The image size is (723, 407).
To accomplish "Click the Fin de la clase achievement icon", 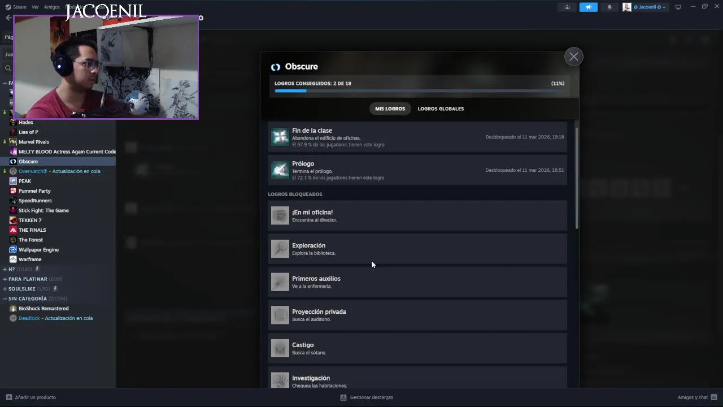I will pyautogui.click(x=280, y=137).
